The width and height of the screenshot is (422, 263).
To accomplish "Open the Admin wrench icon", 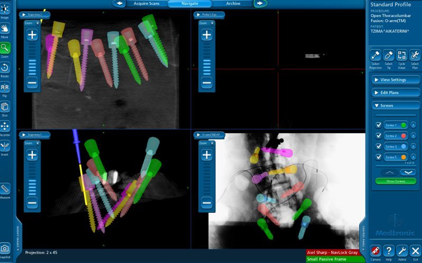I will (401, 251).
